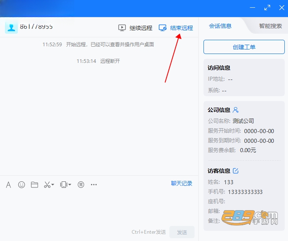Click the end remote monitor icon
Viewport: 288px width, 241px height.
click(162, 28)
